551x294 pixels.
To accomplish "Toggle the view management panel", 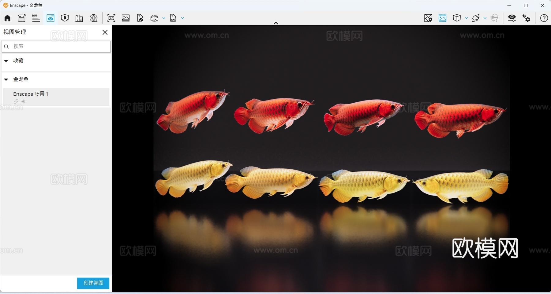I will 51,18.
